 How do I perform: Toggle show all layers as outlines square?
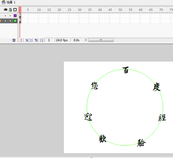15,10
